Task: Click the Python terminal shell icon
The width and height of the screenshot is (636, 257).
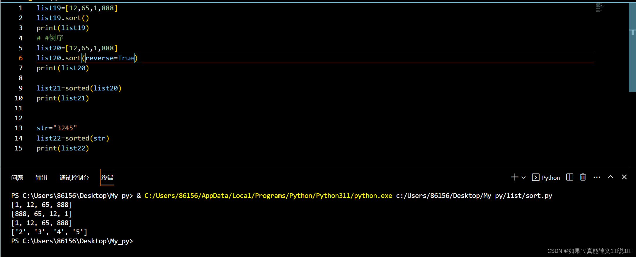Action: [535, 177]
